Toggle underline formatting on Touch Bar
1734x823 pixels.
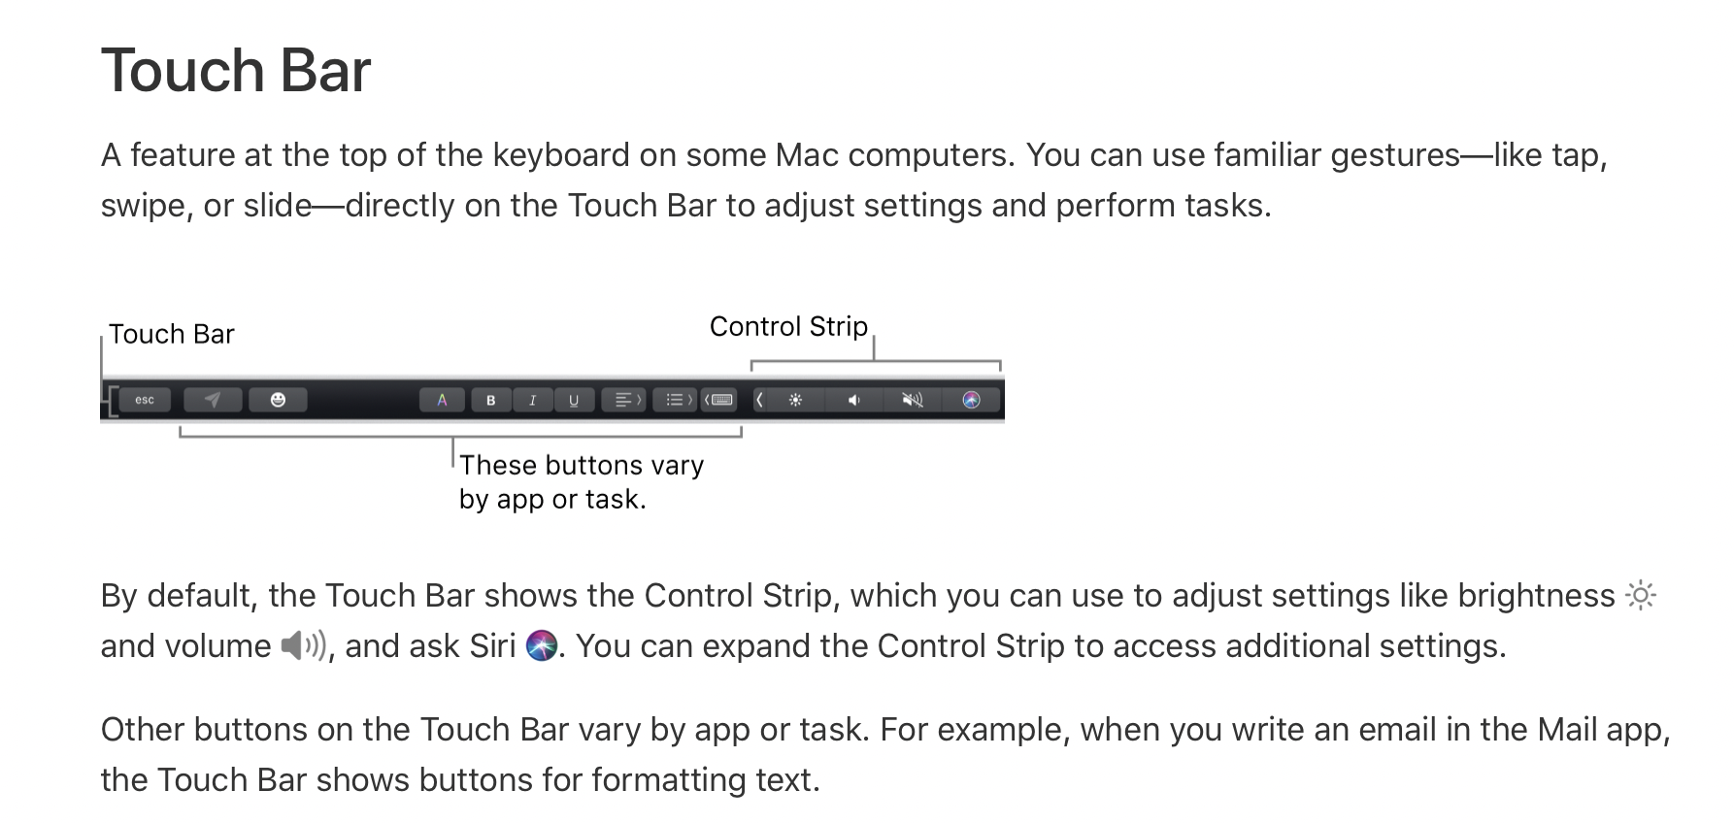(574, 400)
